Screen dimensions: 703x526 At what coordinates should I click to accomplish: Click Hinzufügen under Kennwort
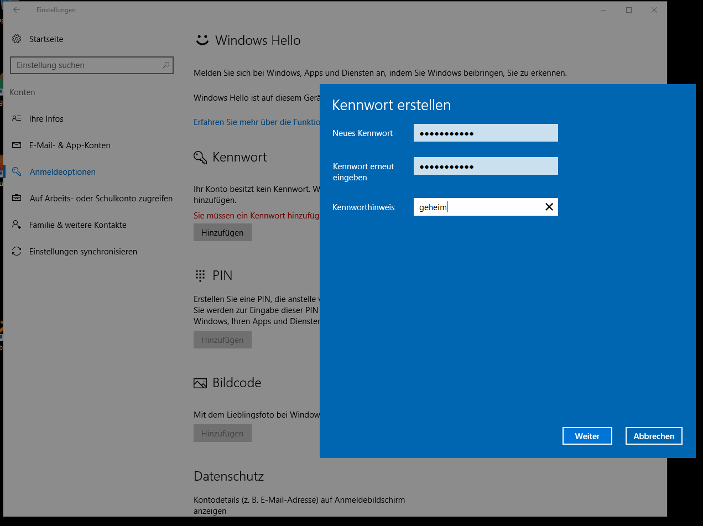click(222, 232)
